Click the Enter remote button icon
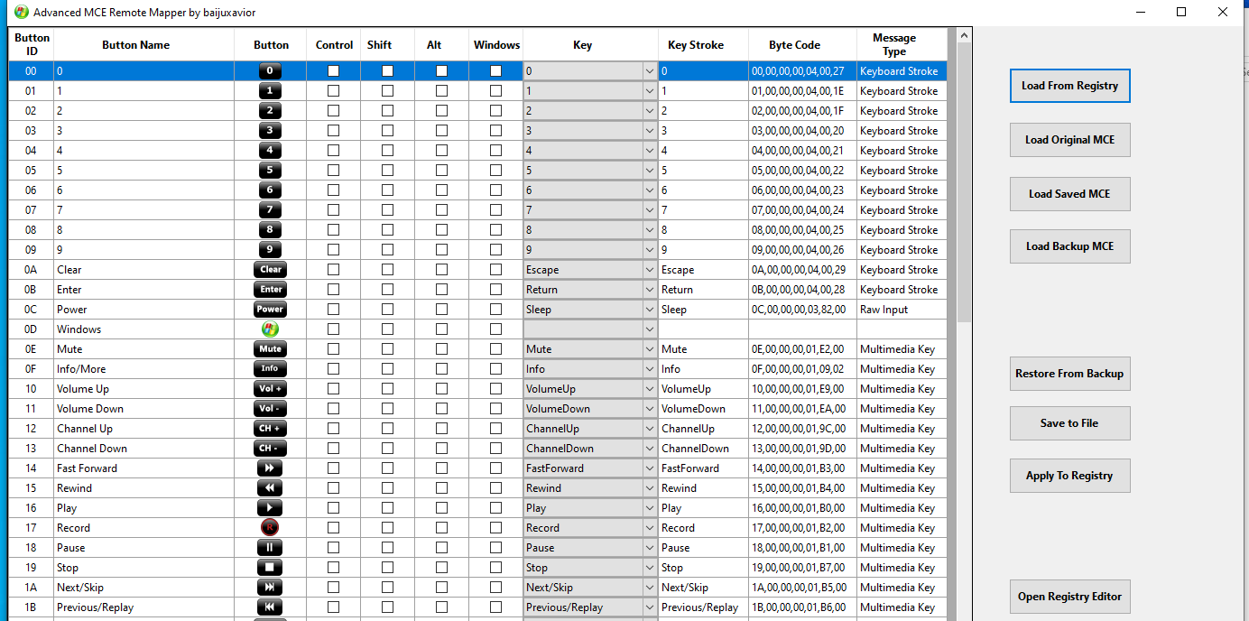Viewport: 1249px width, 621px height. tap(271, 289)
